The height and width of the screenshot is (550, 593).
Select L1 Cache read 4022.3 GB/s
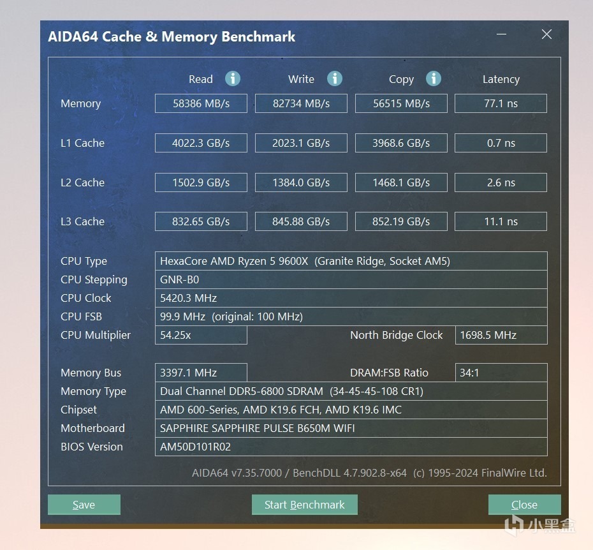tap(201, 143)
